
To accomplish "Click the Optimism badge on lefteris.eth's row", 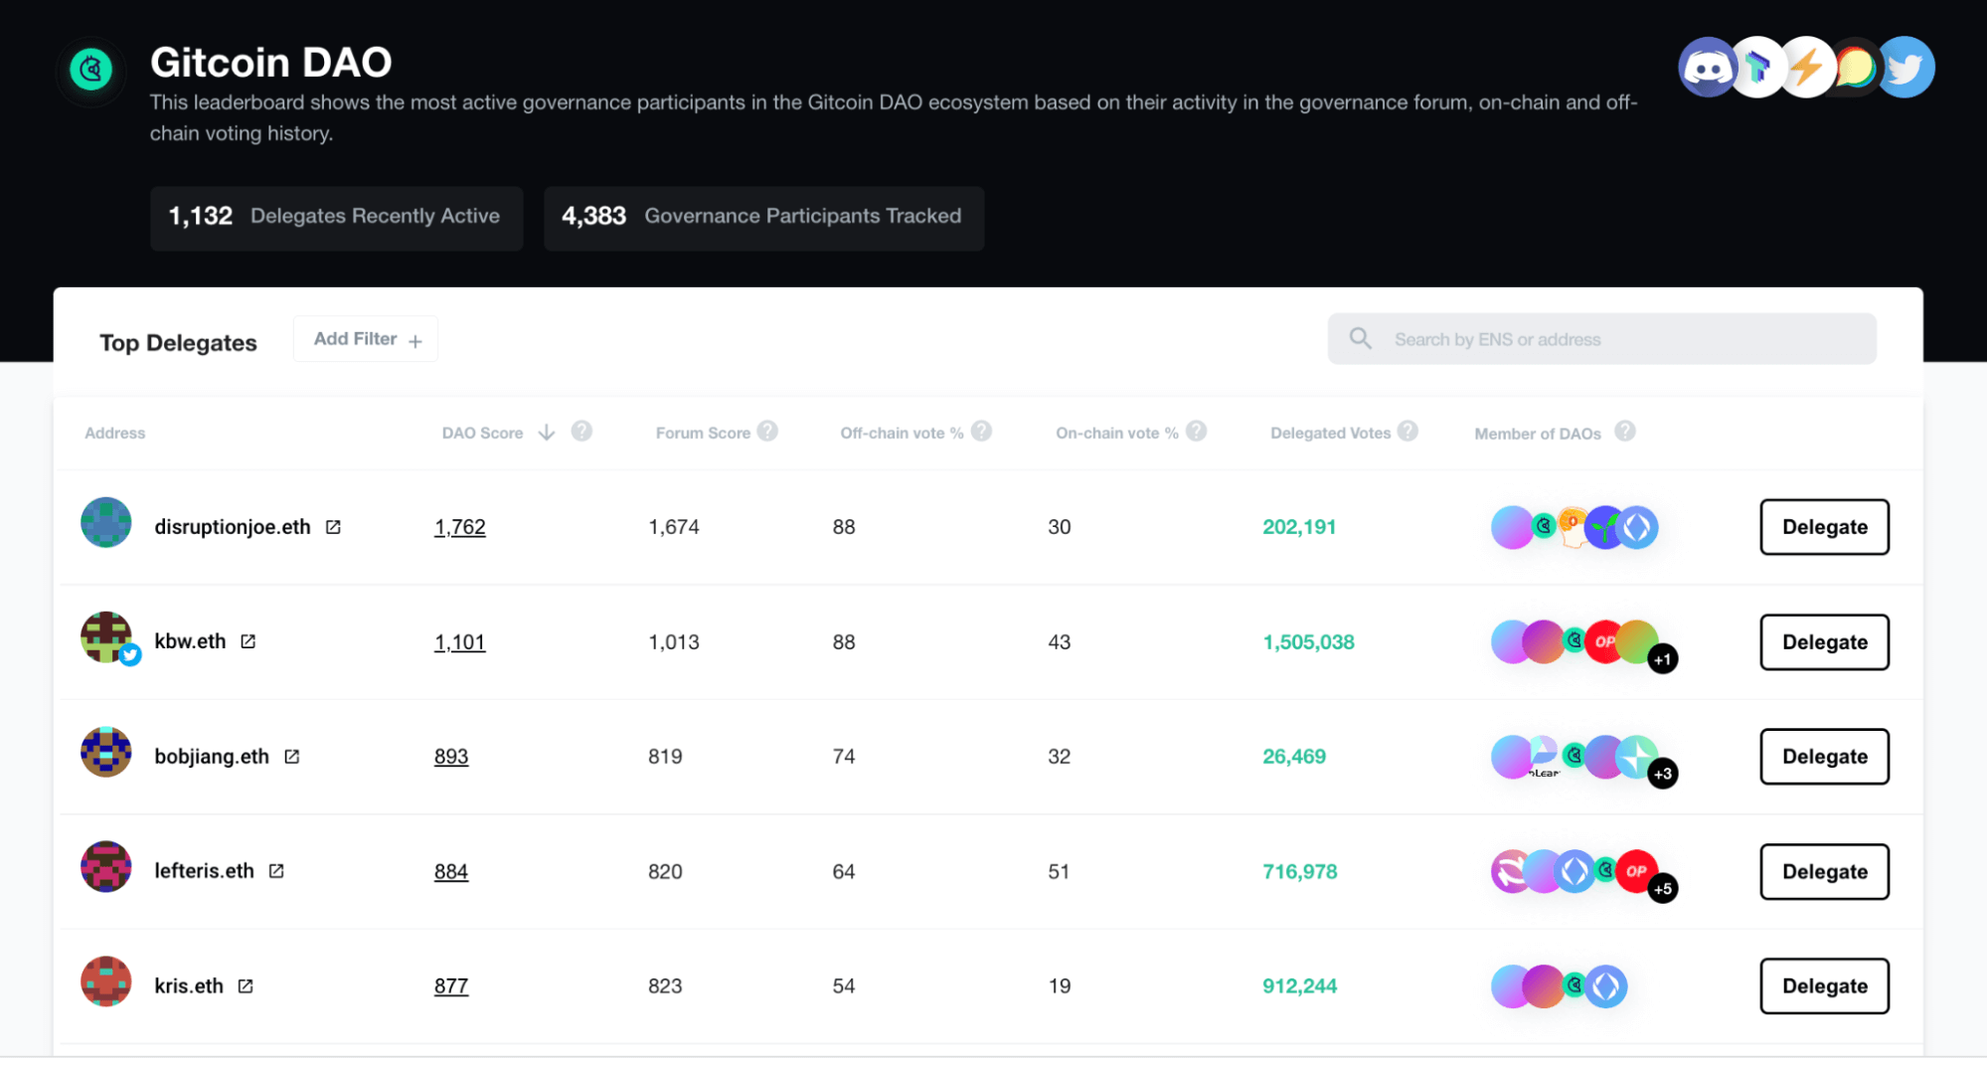I will point(1639,871).
